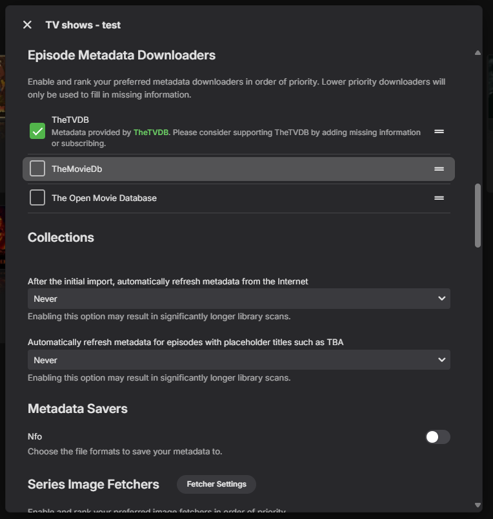This screenshot has width=493, height=519.
Task: Click the Fetcher Settings button
Action: click(216, 484)
